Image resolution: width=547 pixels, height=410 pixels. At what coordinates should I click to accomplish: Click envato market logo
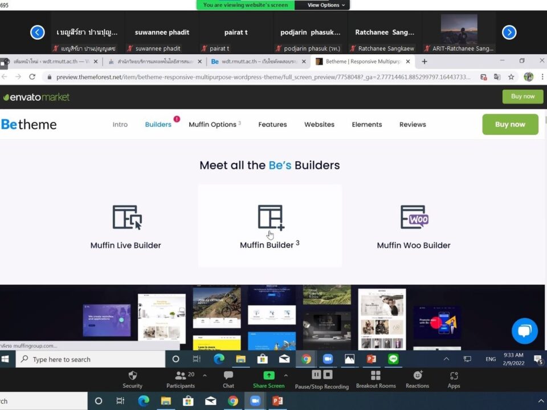(x=36, y=97)
